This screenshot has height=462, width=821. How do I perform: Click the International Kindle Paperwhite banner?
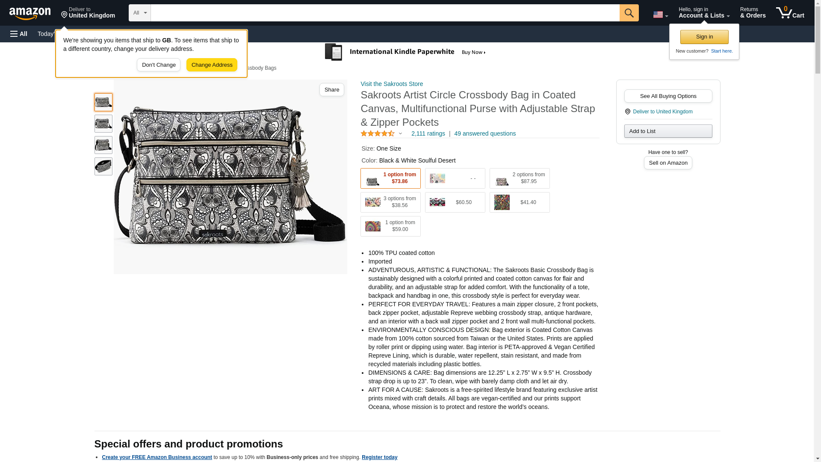click(x=405, y=52)
